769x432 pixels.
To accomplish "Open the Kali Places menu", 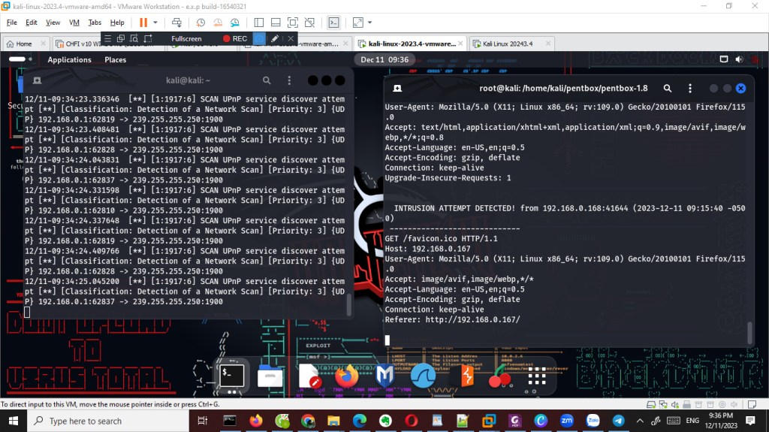I will [x=115, y=59].
